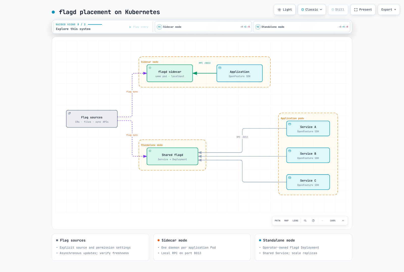Screen dimensions: 404x272
Task: Click 'Operator-owned Flagd Deployment' bullet
Action: pos(291,248)
